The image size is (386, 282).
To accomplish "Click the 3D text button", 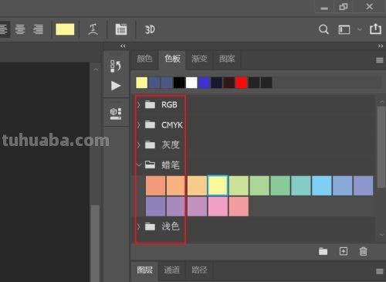I will click(x=150, y=29).
